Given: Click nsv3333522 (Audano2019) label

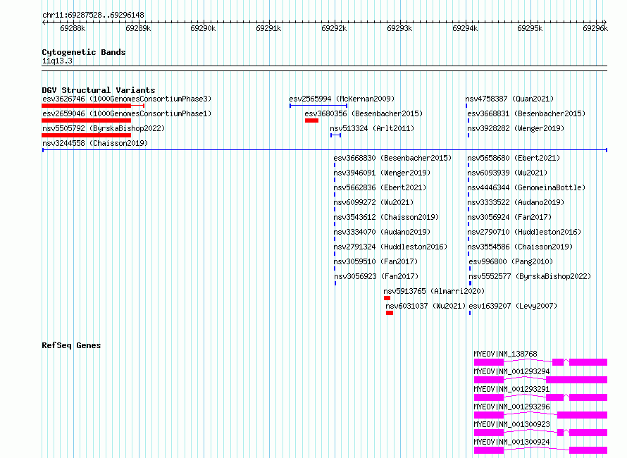Looking at the screenshot, I should coord(516,202).
